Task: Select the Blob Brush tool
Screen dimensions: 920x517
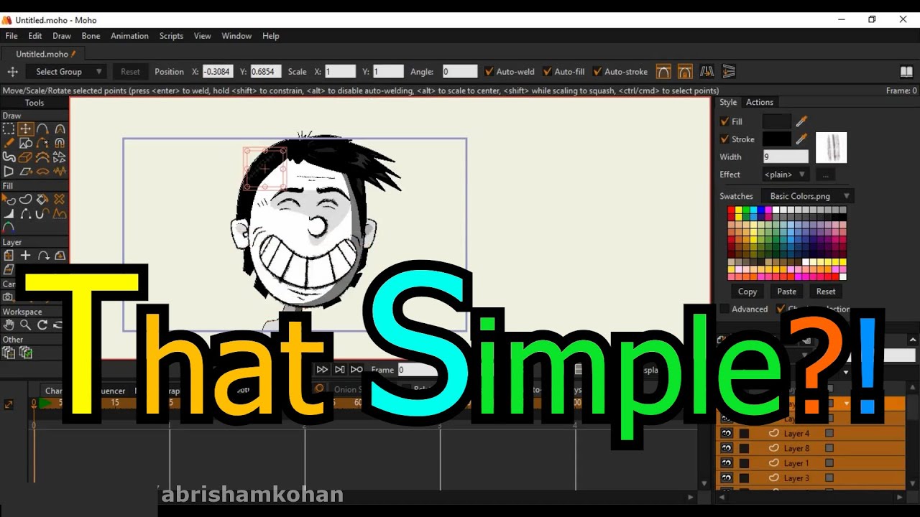Action: [8, 157]
